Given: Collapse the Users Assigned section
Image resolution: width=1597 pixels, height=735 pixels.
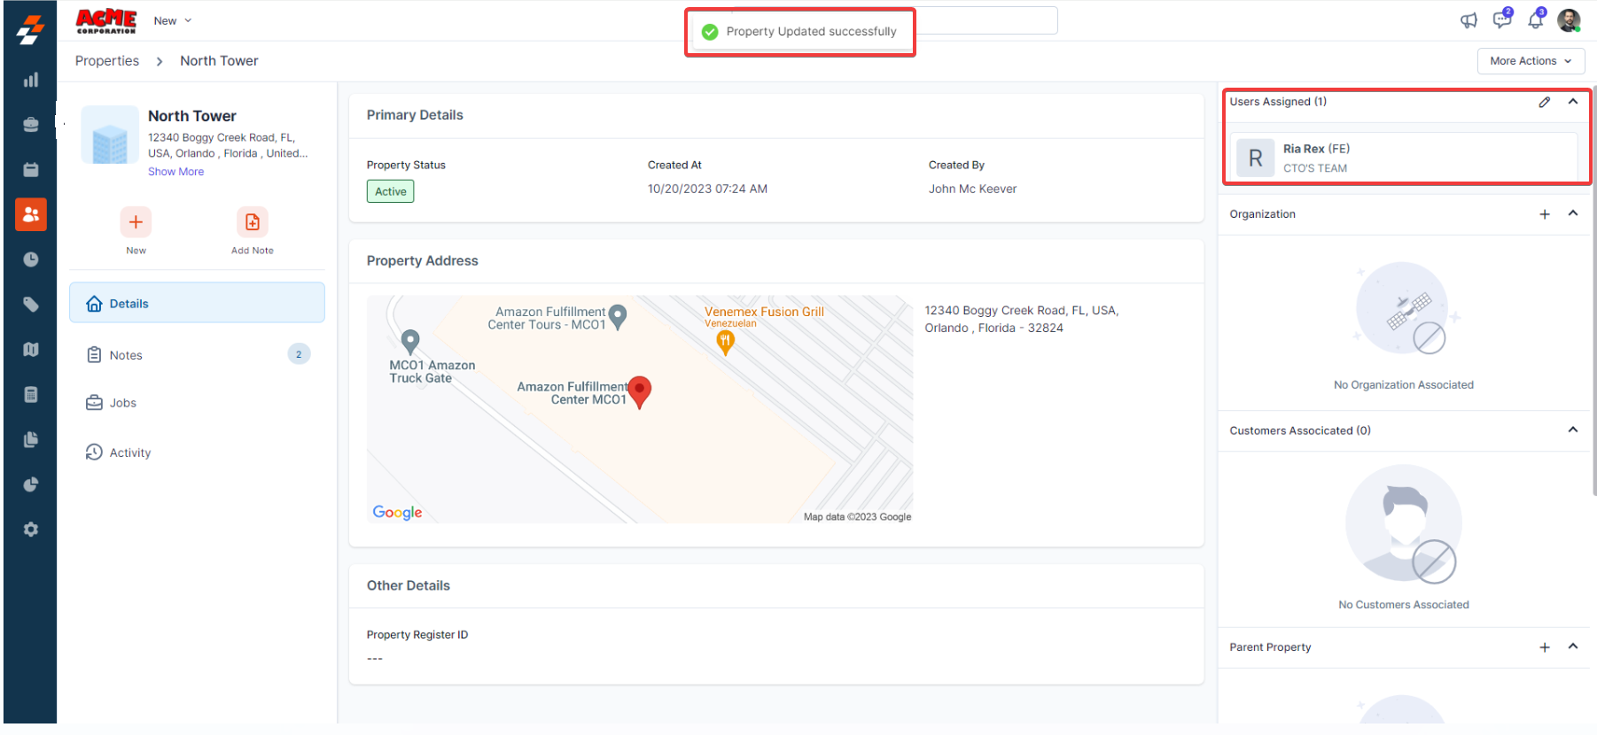Looking at the screenshot, I should tap(1572, 102).
